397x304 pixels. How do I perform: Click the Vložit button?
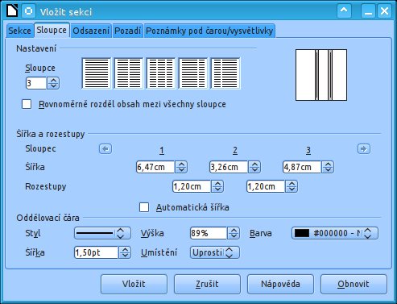point(134,284)
